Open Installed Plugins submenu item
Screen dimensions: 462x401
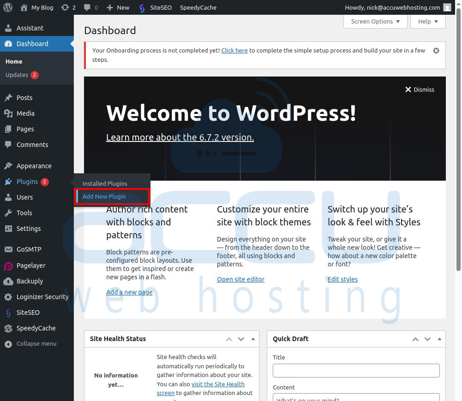(105, 183)
